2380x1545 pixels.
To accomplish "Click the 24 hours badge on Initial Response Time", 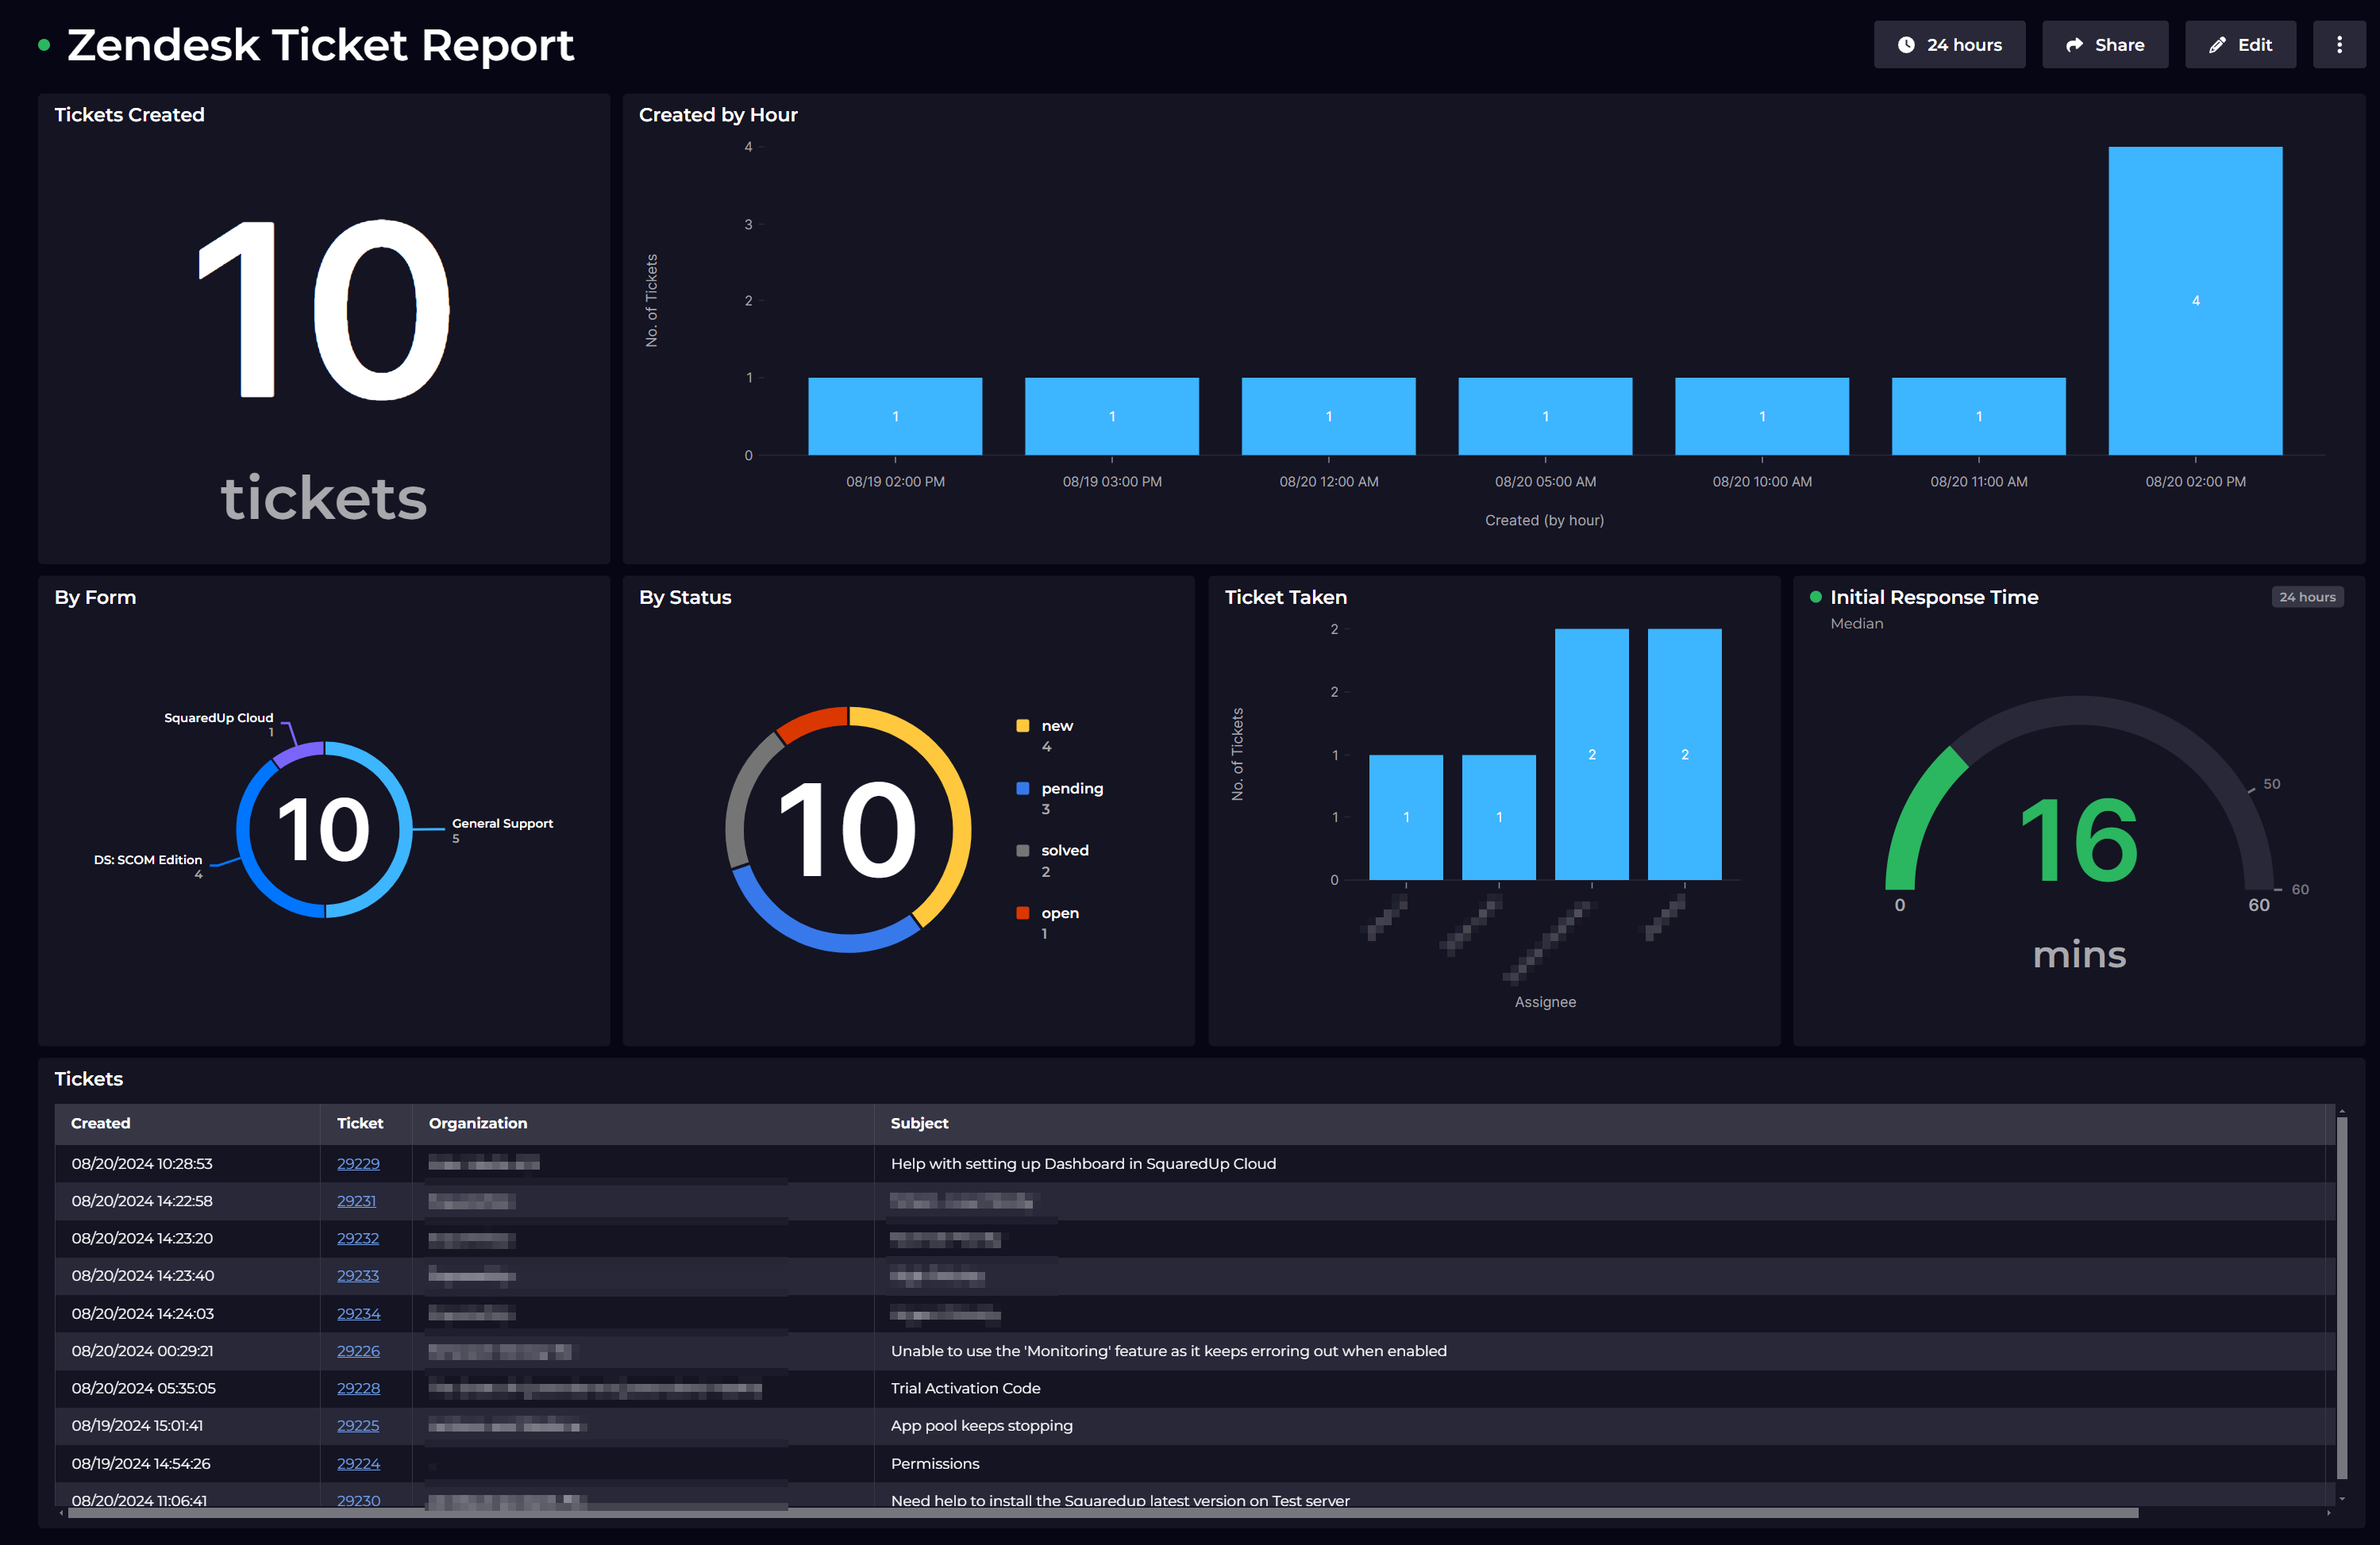I will tap(2306, 597).
